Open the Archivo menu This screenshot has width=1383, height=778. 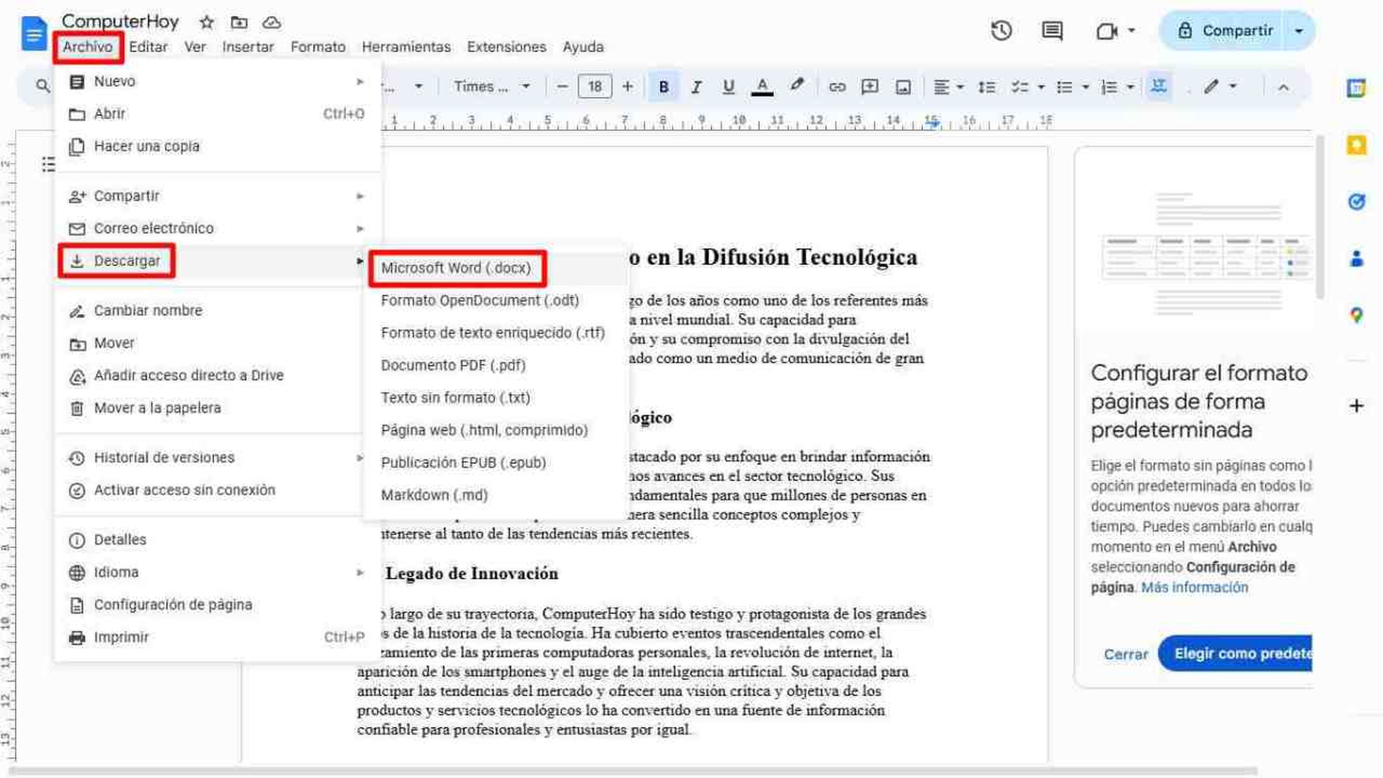[x=88, y=47]
